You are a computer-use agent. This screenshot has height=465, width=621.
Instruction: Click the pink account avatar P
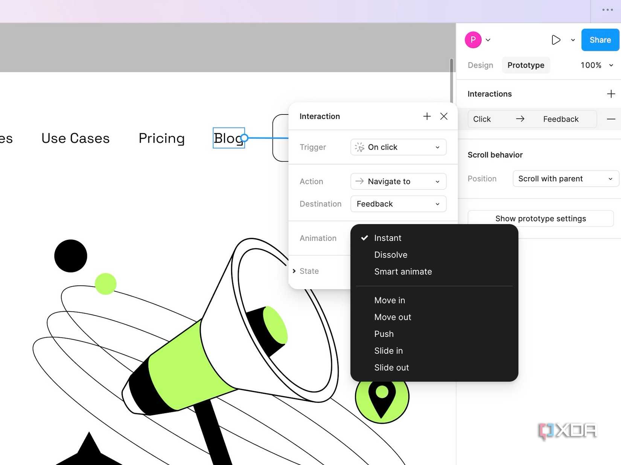(473, 40)
